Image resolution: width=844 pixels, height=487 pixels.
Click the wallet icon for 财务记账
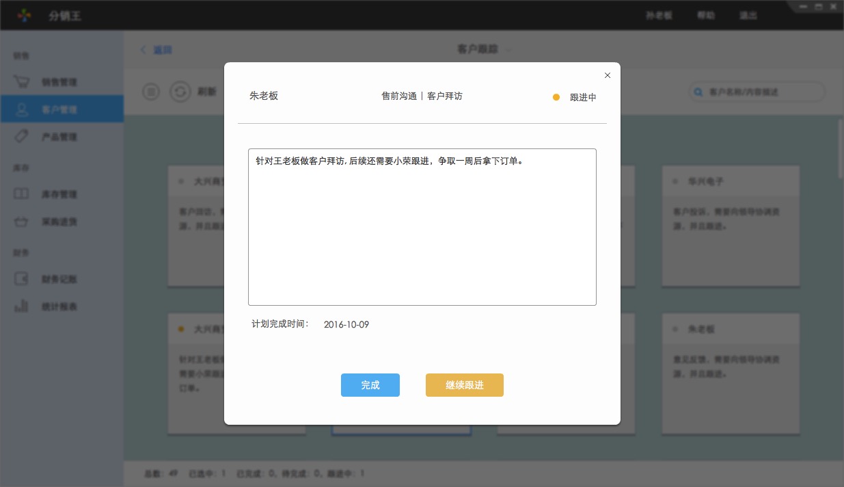[22, 279]
